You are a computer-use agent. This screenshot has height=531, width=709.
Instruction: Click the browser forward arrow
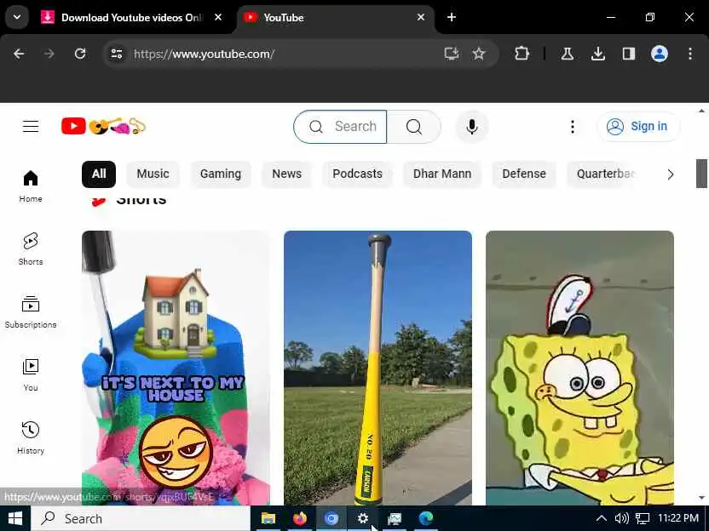point(49,54)
